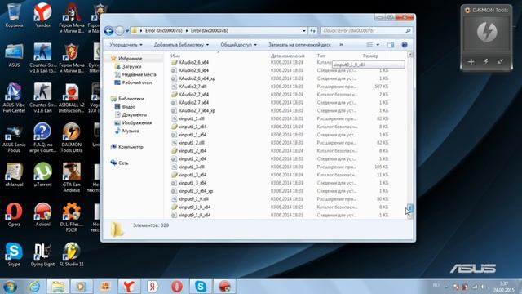Select Видео library
Screen dimensions: 522x294
coord(129,107)
